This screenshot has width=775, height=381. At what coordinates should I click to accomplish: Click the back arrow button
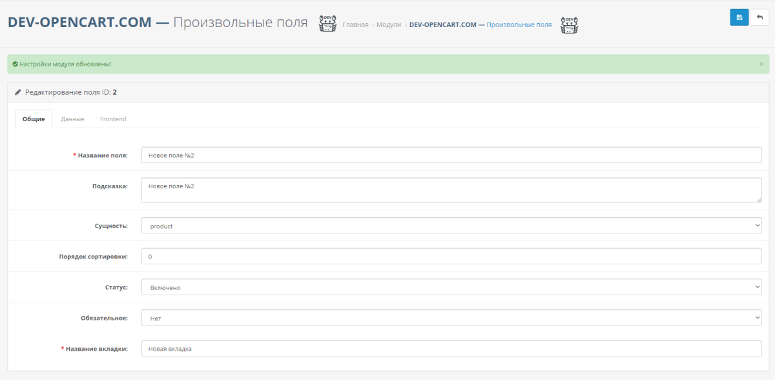[x=759, y=17]
